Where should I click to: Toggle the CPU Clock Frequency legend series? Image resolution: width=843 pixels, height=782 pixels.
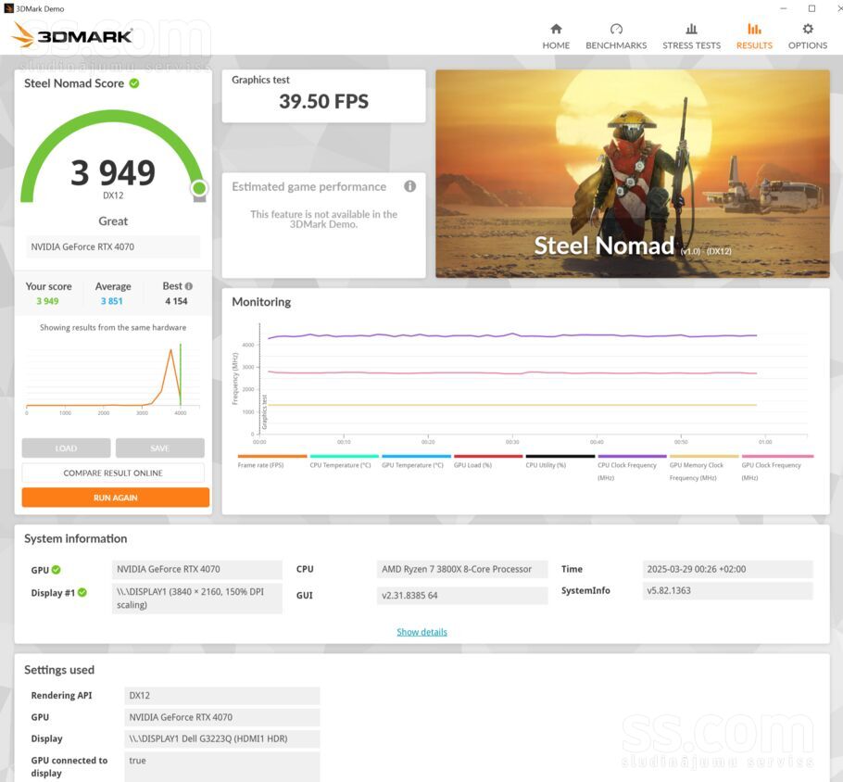632,467
